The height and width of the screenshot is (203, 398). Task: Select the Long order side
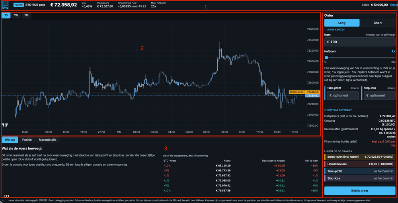[x=341, y=23]
